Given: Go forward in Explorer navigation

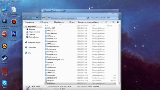Looking at the screenshot, I should pyautogui.click(x=28, y=18).
